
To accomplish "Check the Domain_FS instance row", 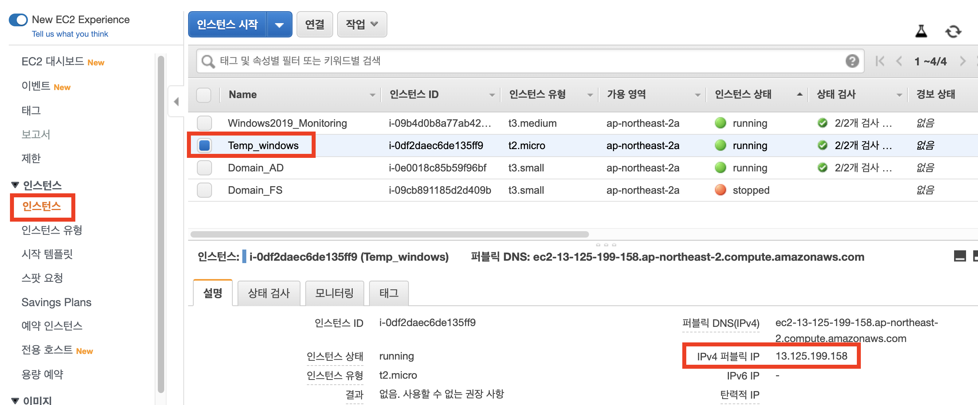I will (204, 190).
